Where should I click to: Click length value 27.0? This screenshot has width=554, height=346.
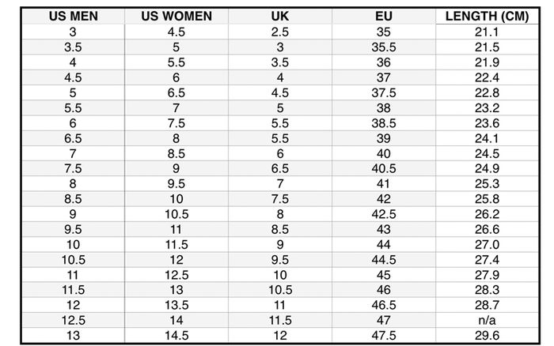pos(487,244)
